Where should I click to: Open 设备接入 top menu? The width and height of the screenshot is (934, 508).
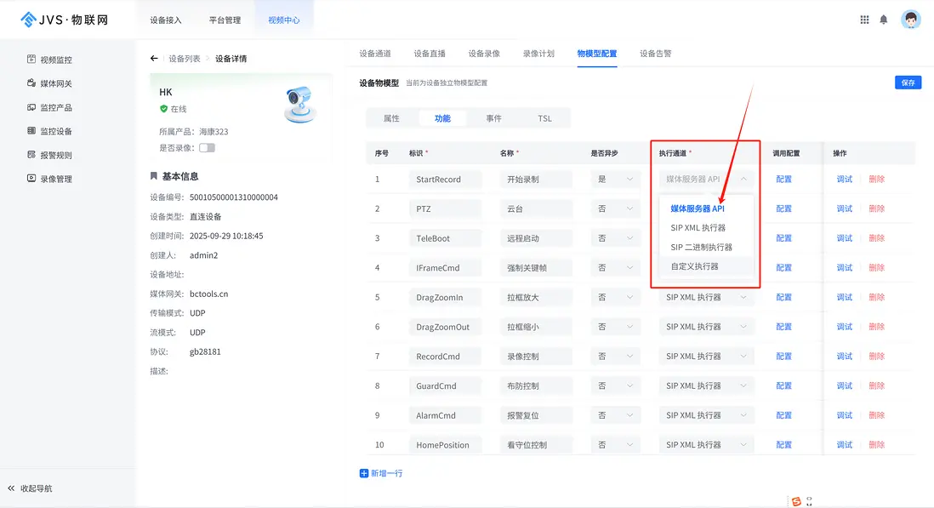coord(166,20)
